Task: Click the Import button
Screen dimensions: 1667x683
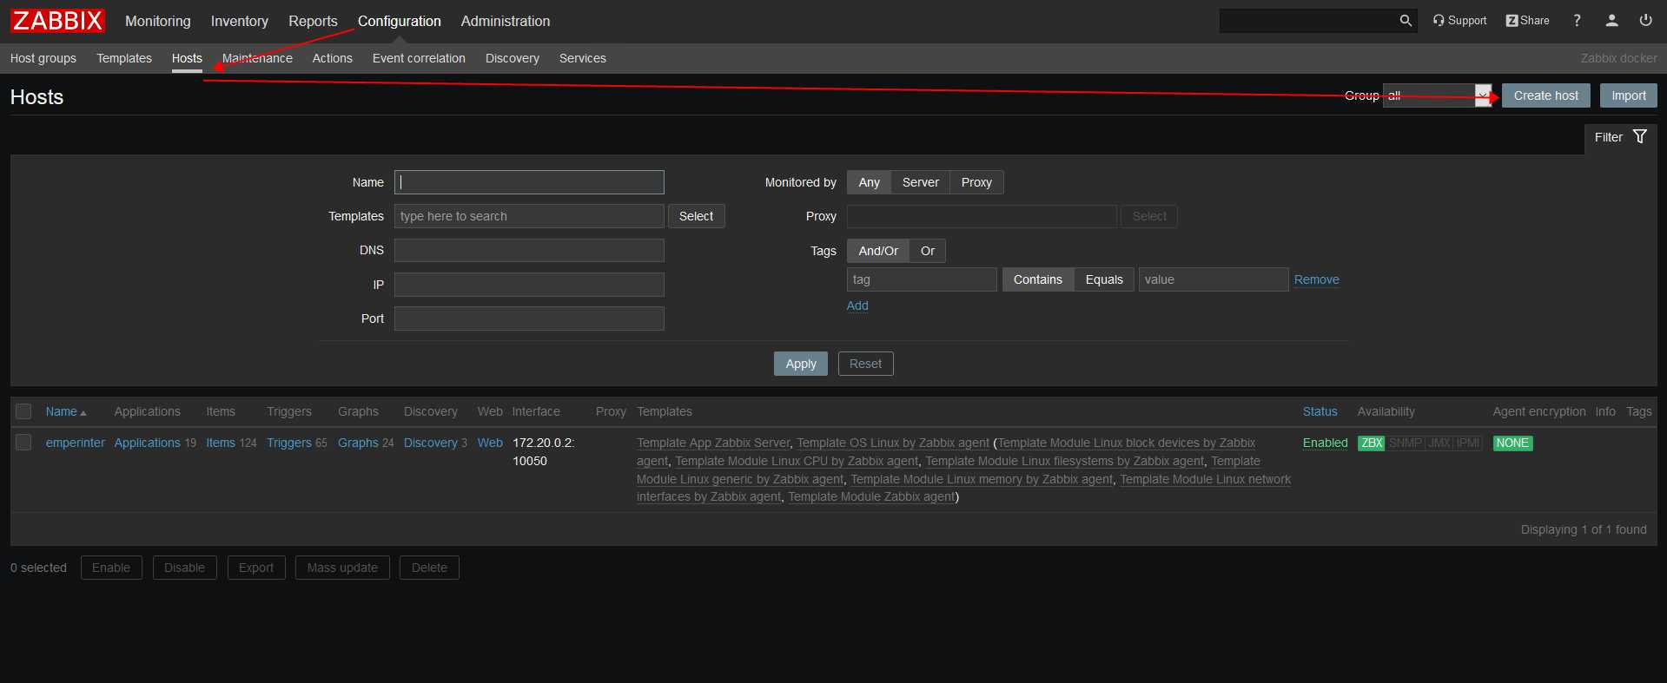Action: tap(1629, 95)
